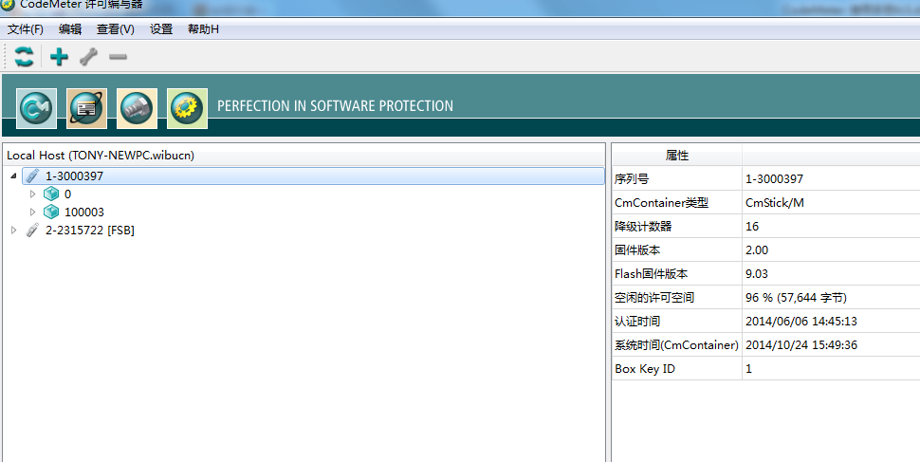Click the plus add license icon
This screenshot has width=920, height=462.
pyautogui.click(x=59, y=57)
